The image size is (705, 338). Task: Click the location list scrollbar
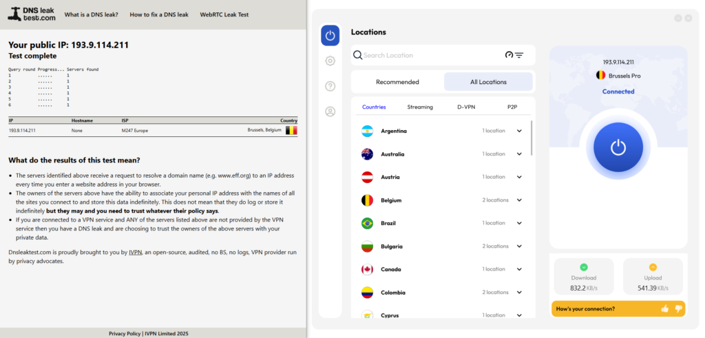pyautogui.click(x=532, y=138)
